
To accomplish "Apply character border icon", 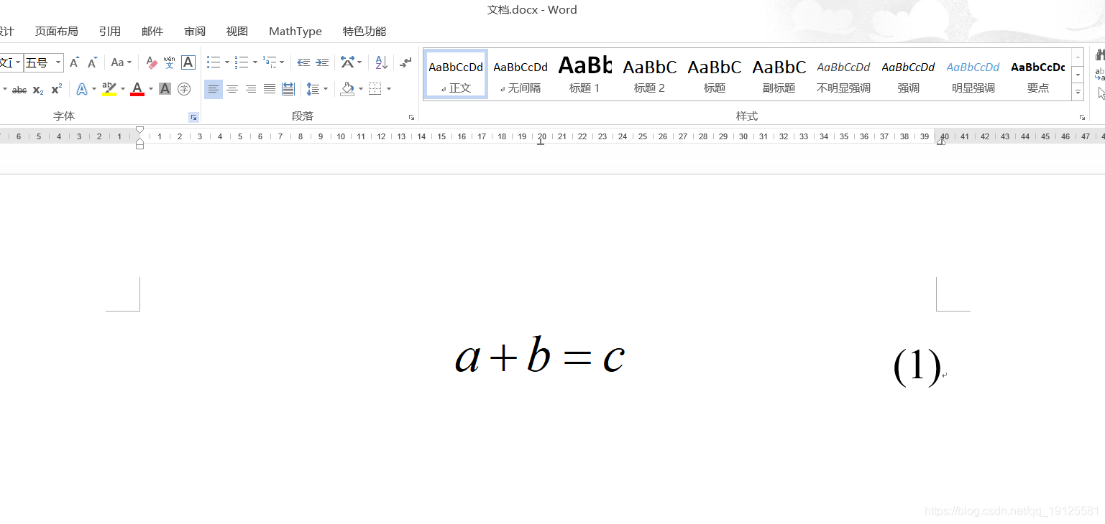I will (x=188, y=62).
